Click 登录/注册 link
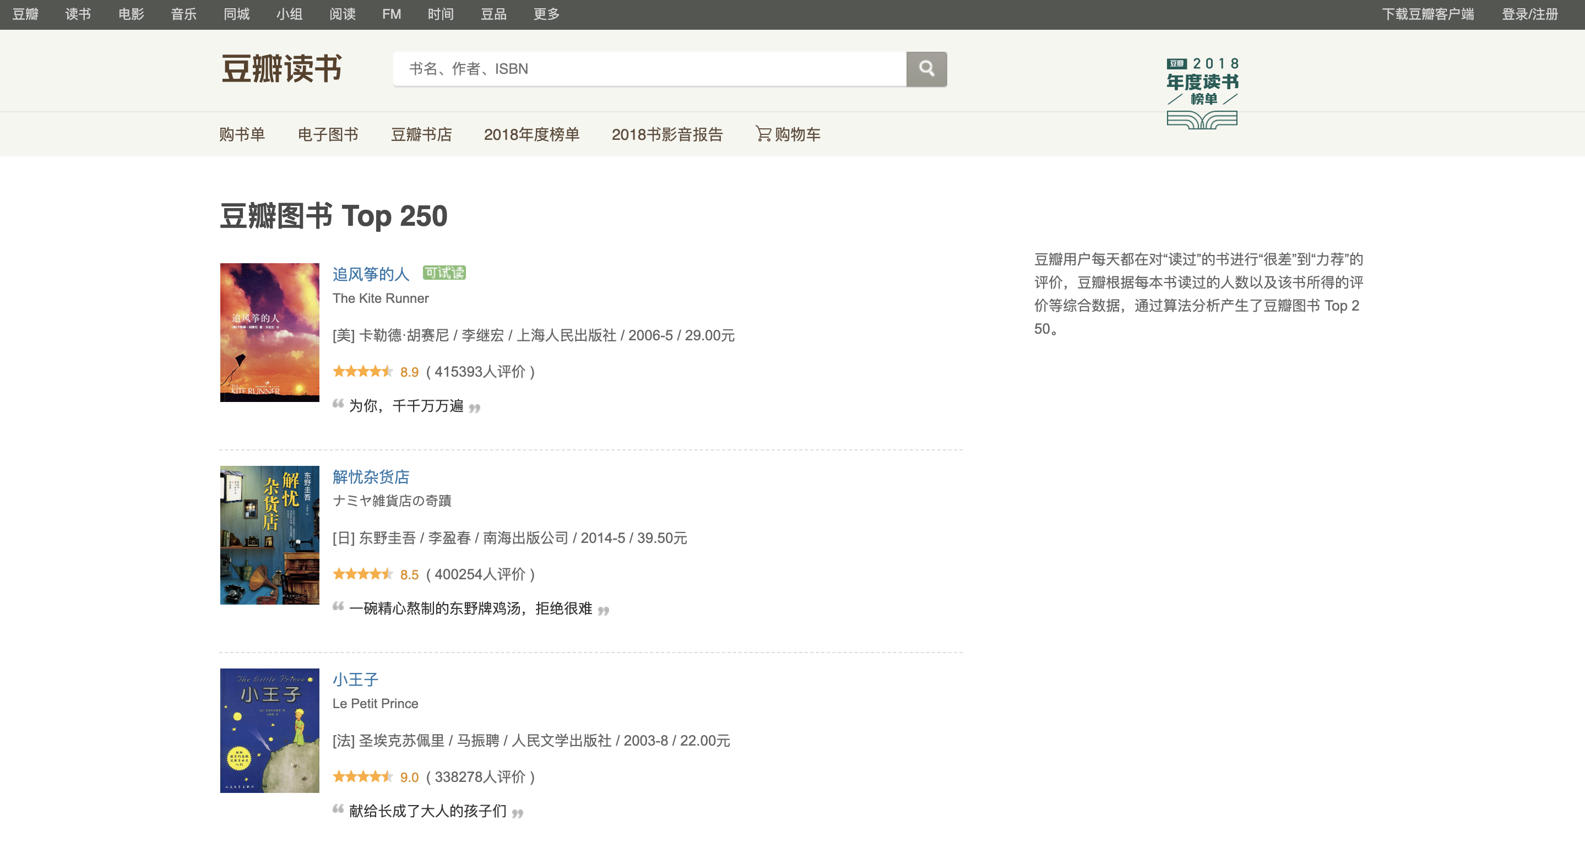Viewport: 1585px width, 848px height. (x=1529, y=14)
